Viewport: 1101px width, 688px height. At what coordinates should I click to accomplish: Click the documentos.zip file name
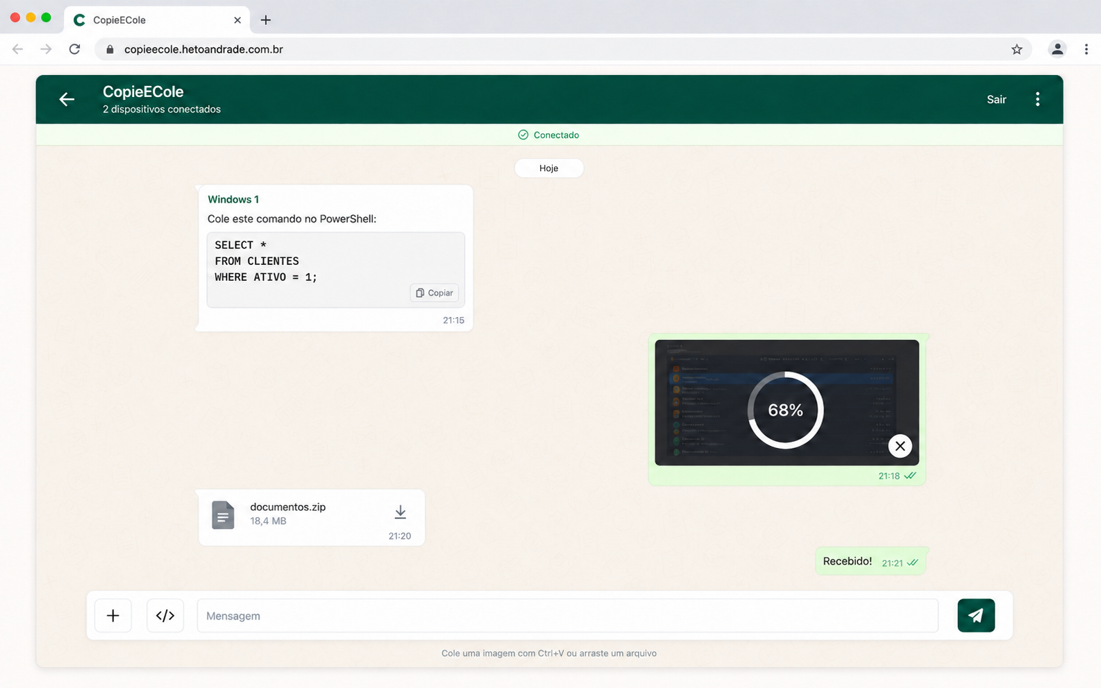pos(287,507)
